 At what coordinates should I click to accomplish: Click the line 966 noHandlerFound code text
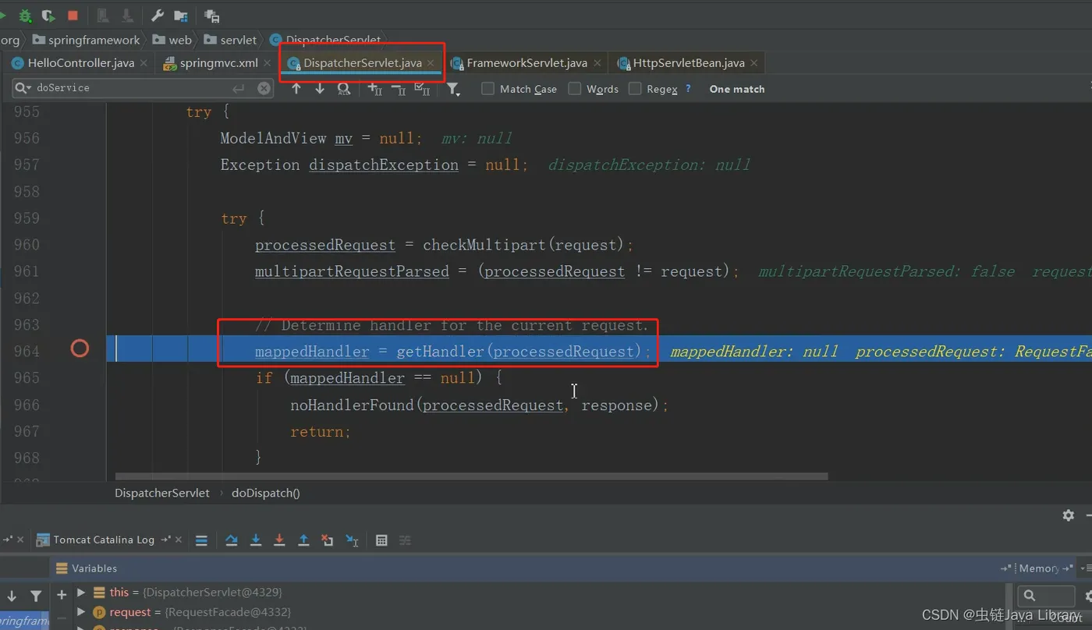coord(480,405)
